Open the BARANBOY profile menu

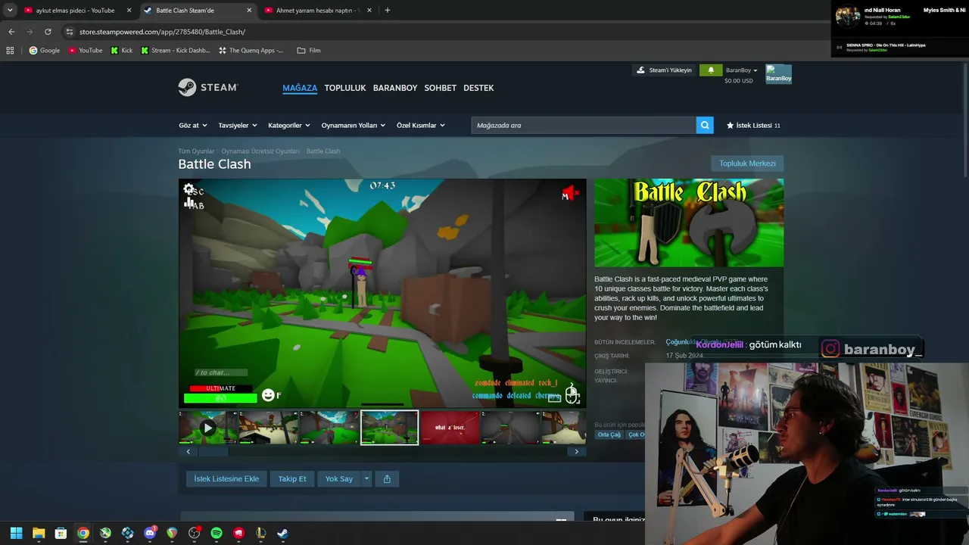[x=395, y=88]
